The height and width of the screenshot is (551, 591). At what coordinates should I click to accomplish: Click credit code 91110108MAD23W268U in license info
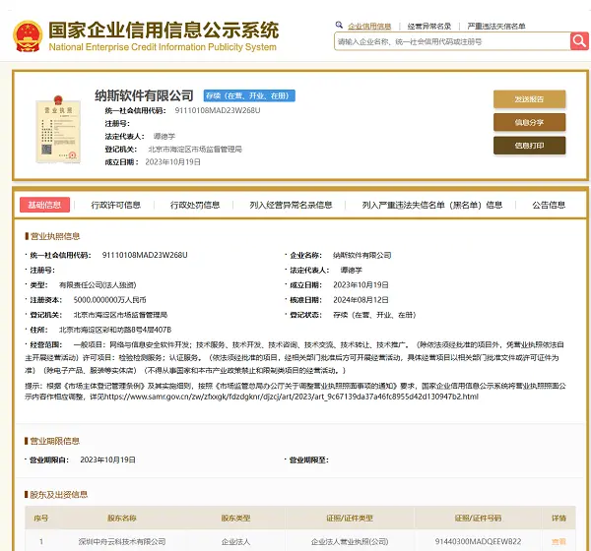coord(145,255)
